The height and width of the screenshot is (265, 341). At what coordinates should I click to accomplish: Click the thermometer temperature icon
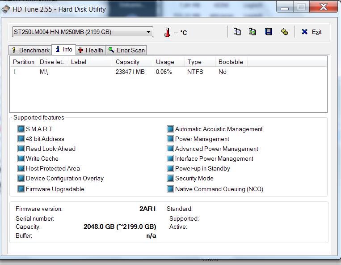click(167, 32)
